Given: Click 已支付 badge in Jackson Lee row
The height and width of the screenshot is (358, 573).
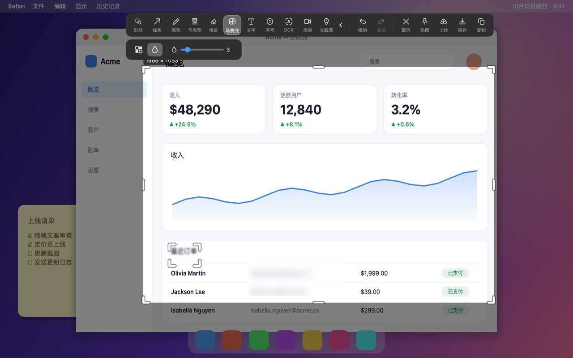Looking at the screenshot, I should pyautogui.click(x=455, y=291).
